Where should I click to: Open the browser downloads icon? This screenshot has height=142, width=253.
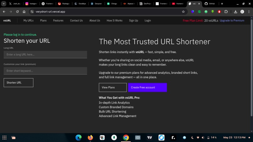tap(235, 12)
